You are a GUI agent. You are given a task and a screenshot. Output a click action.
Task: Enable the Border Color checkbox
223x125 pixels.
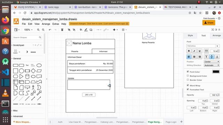[188, 80]
